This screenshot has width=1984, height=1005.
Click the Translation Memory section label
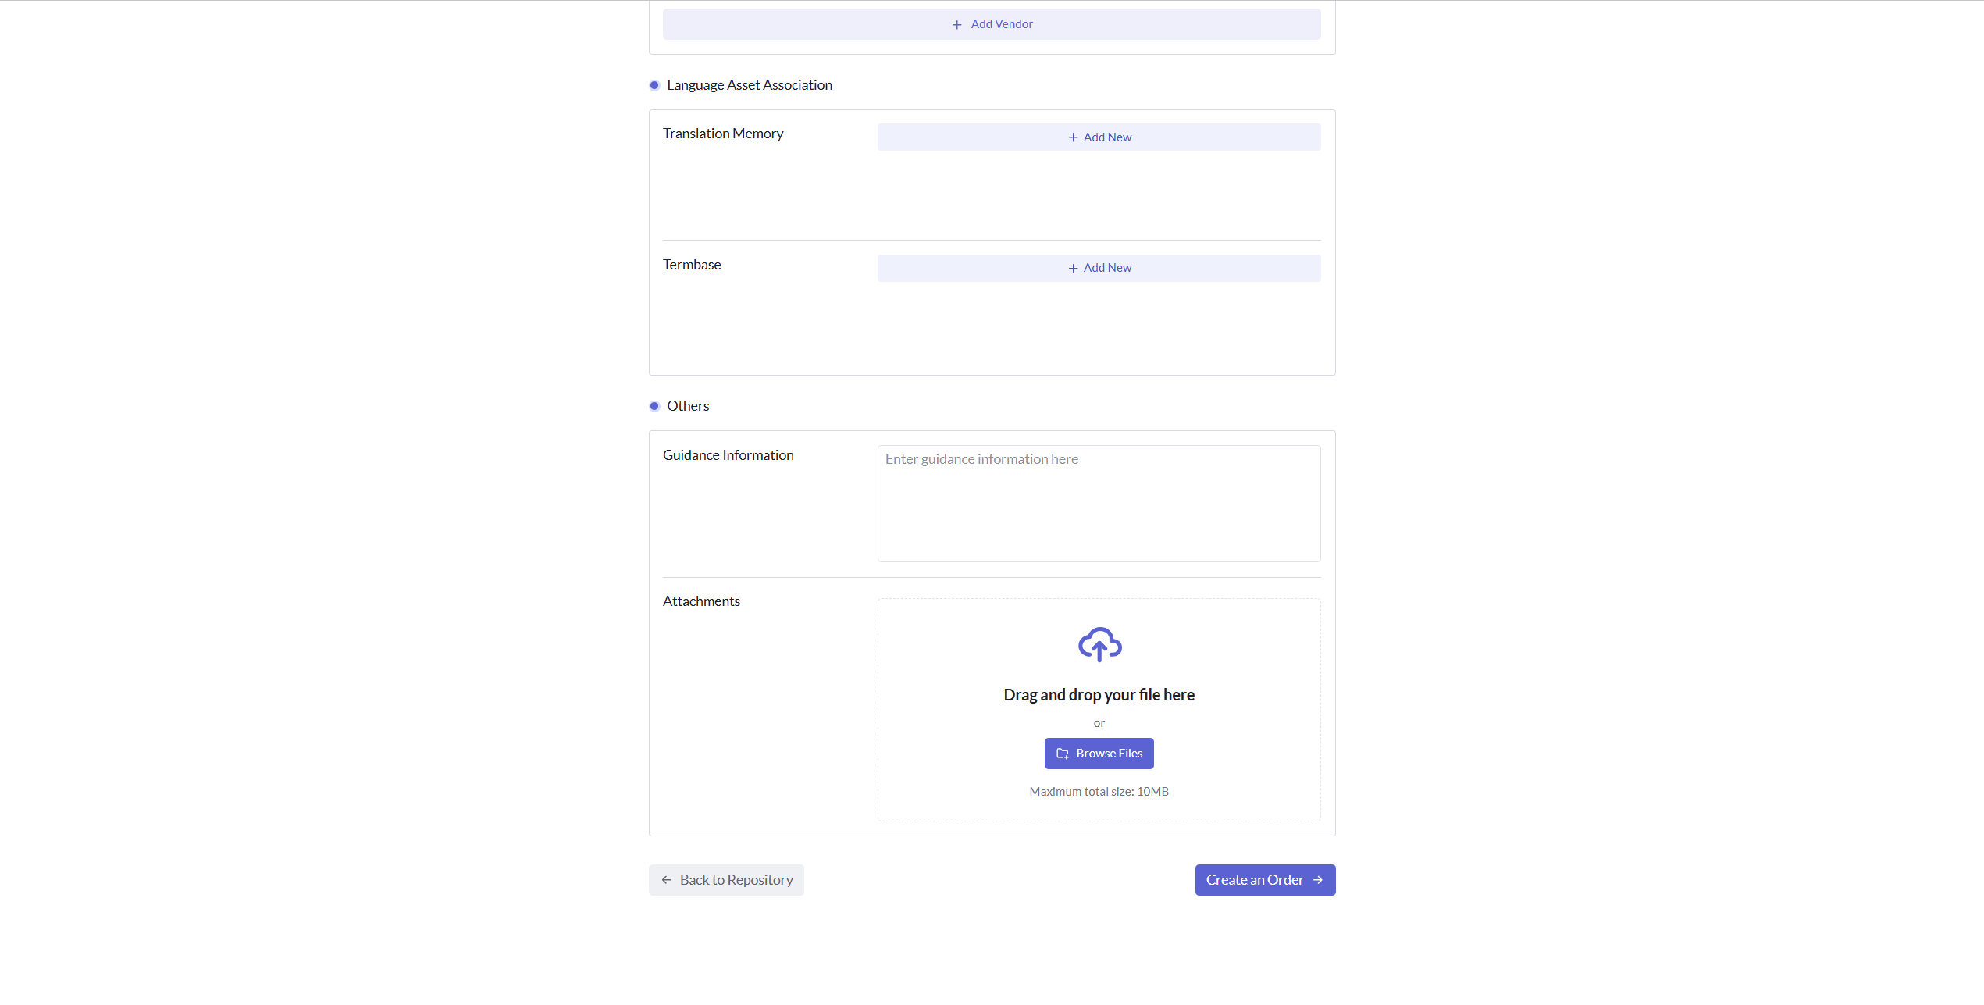pos(722,133)
